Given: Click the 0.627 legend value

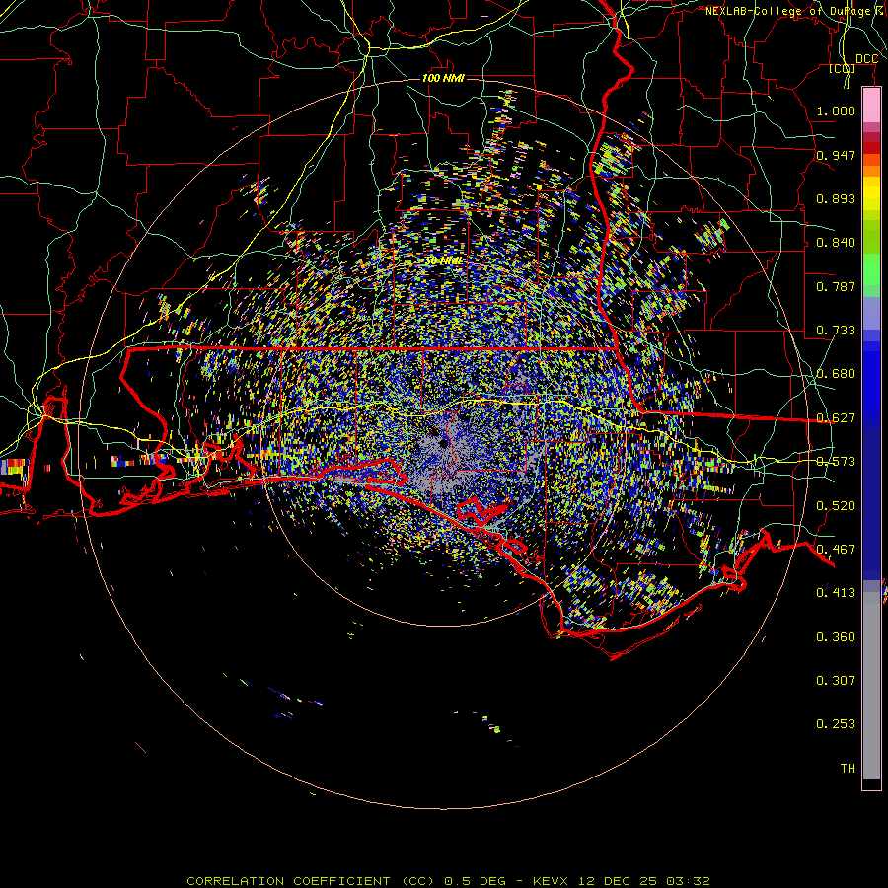Looking at the screenshot, I should (836, 418).
